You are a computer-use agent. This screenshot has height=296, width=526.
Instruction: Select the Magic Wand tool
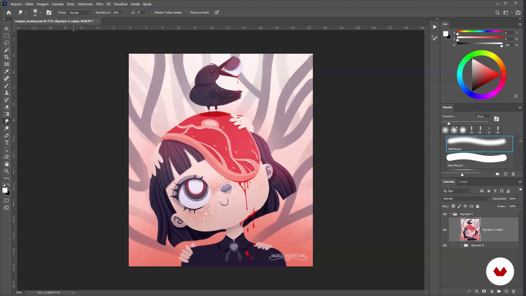[7, 50]
